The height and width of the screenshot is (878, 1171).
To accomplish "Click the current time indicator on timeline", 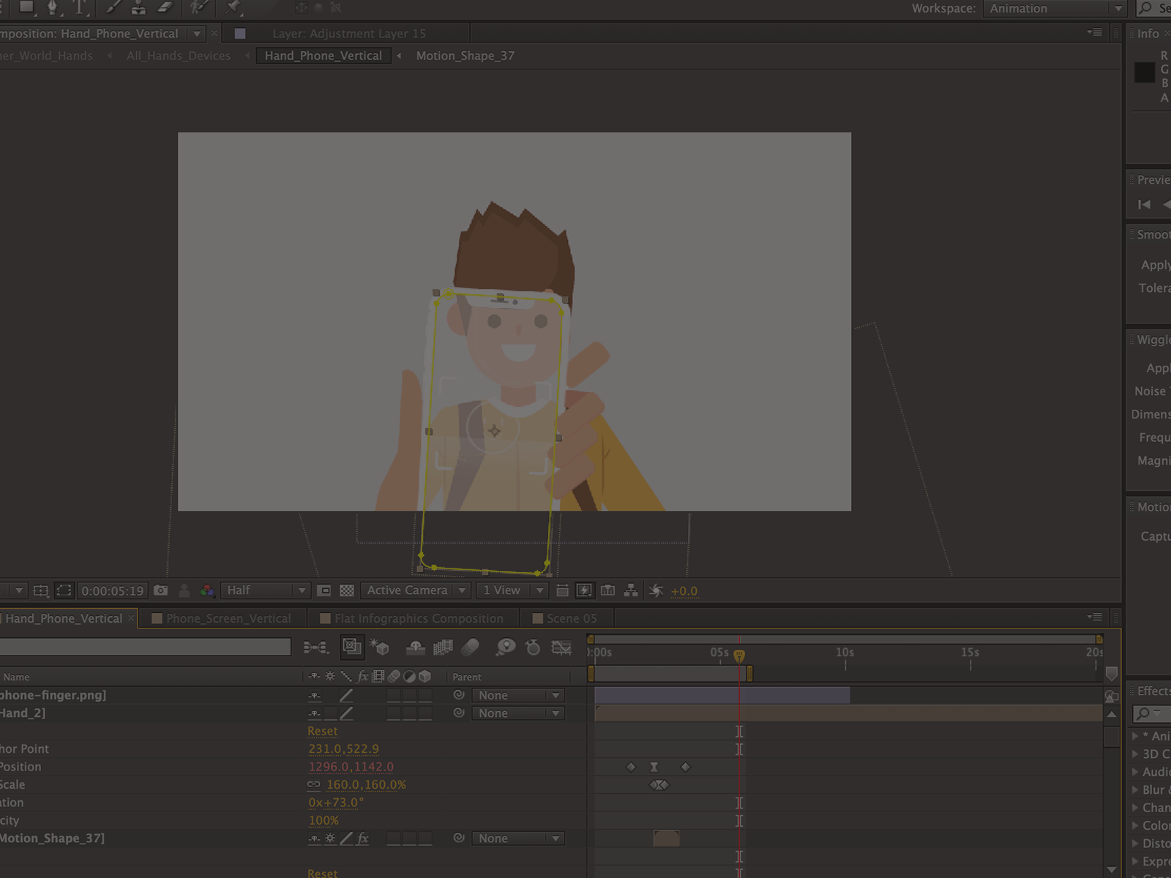I will click(x=739, y=655).
